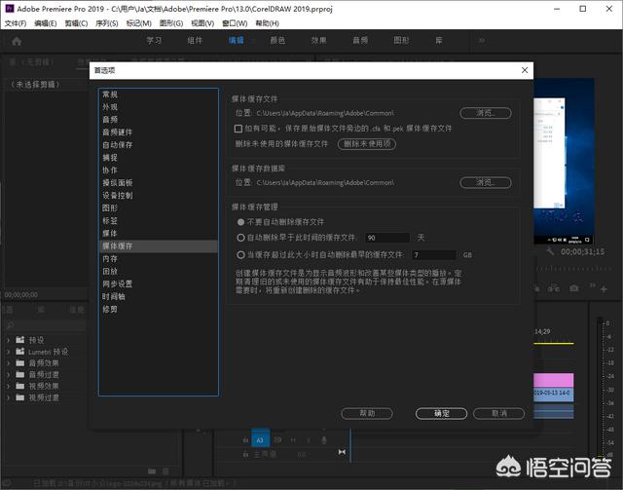Viewport: 623px width, 490px height.
Task: Mute track A3 with the M button
Action: tap(294, 440)
